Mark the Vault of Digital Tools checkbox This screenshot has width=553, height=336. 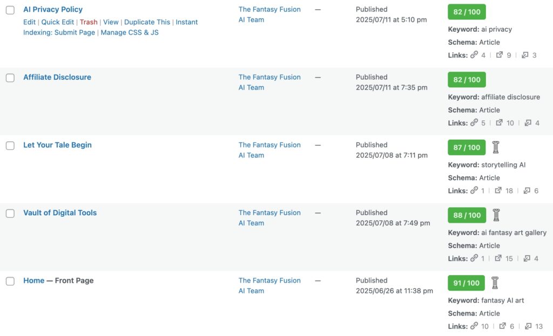point(10,213)
